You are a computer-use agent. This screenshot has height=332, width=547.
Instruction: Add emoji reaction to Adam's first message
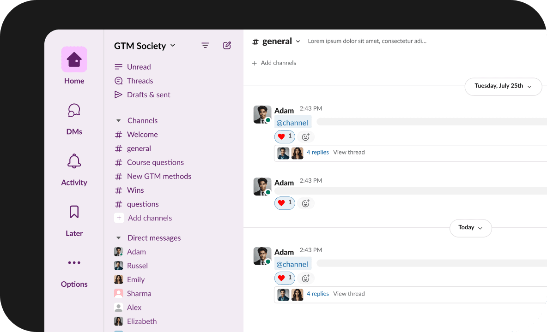pos(306,137)
